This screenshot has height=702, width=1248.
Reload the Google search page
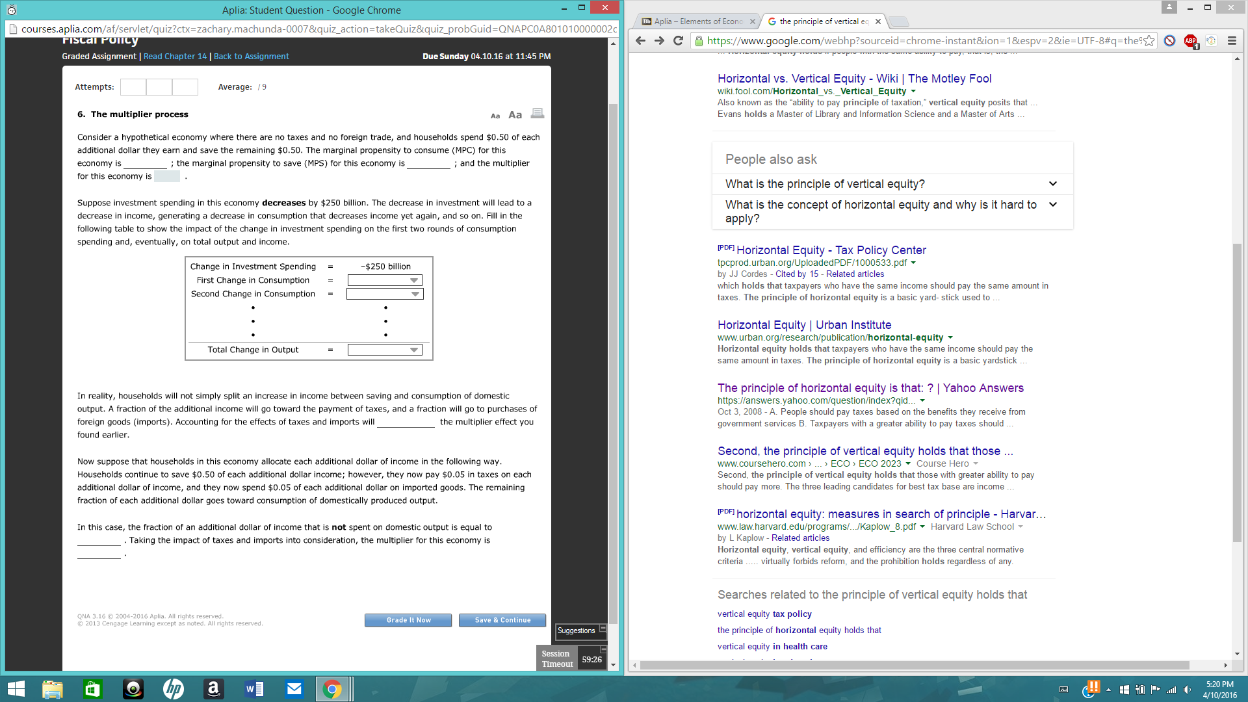click(678, 40)
